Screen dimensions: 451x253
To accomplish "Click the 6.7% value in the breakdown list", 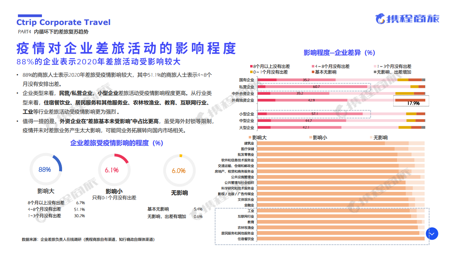I will tap(80, 203).
